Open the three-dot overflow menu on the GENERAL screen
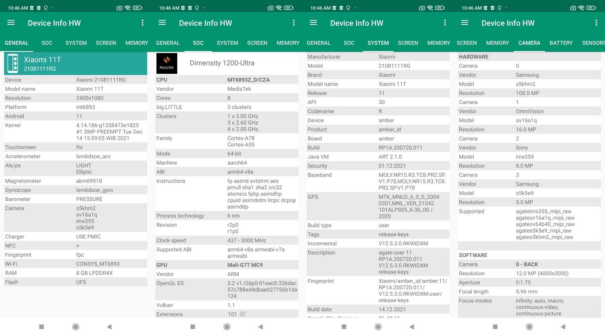Screen dimensions: 605x336 (x=142, y=23)
